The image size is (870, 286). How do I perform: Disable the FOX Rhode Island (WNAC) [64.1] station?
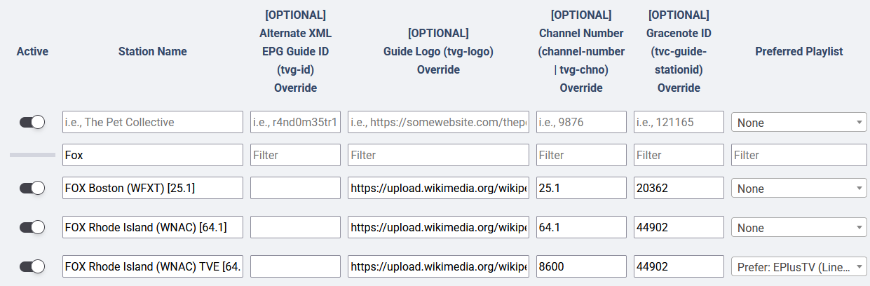32,227
